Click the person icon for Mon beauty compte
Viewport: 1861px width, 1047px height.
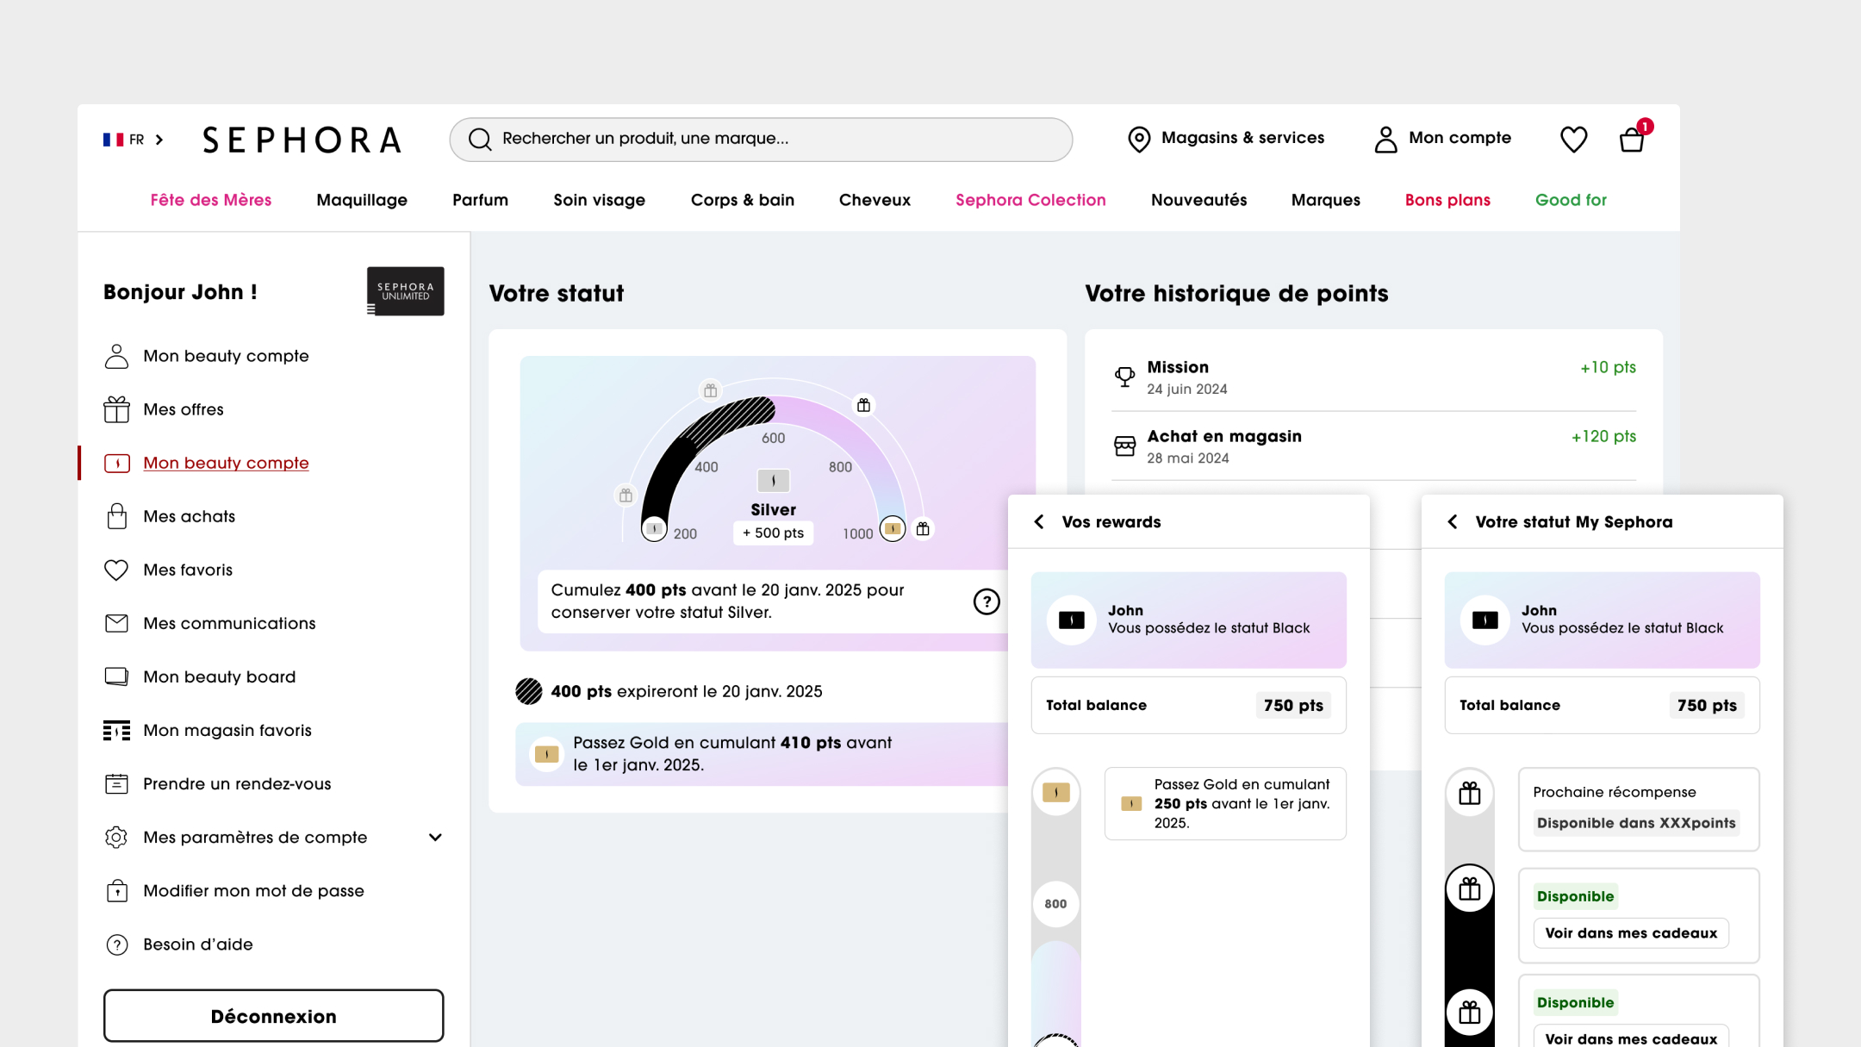coord(116,356)
